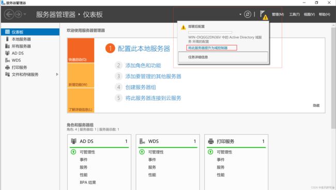Click the deployment progress bar in notification

pos(210,33)
